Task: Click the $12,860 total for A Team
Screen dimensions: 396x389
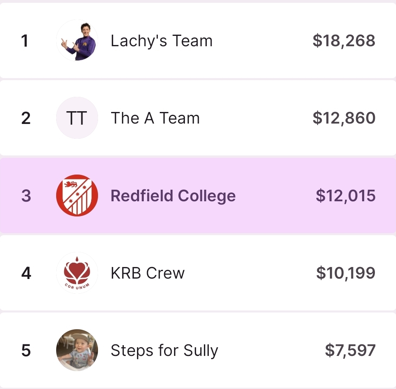Action: tap(344, 118)
